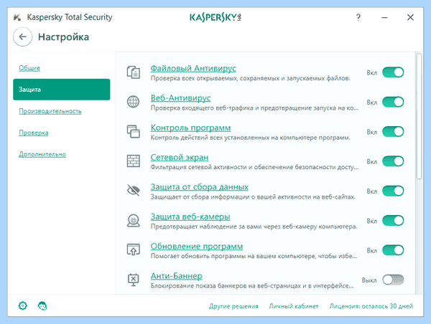Select the Защита section tab
This screenshot has height=324, width=431.
point(62,90)
